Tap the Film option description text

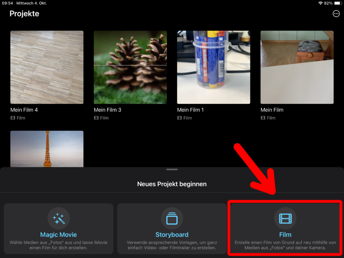click(285, 245)
